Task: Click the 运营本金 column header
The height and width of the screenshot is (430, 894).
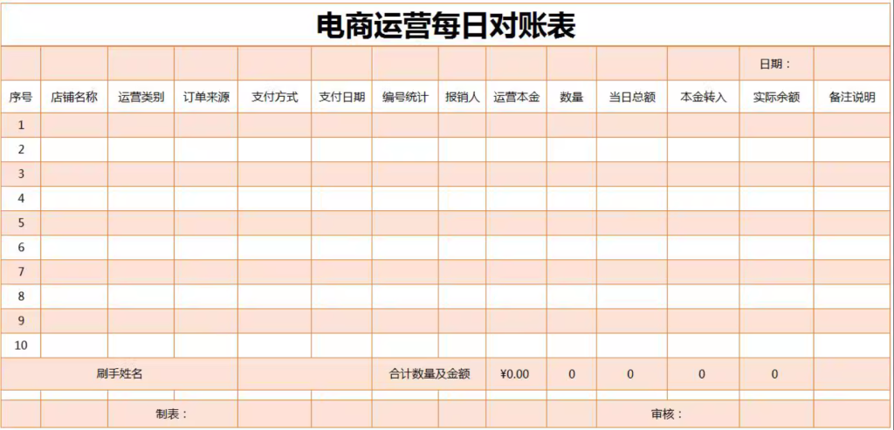Action: click(x=516, y=98)
